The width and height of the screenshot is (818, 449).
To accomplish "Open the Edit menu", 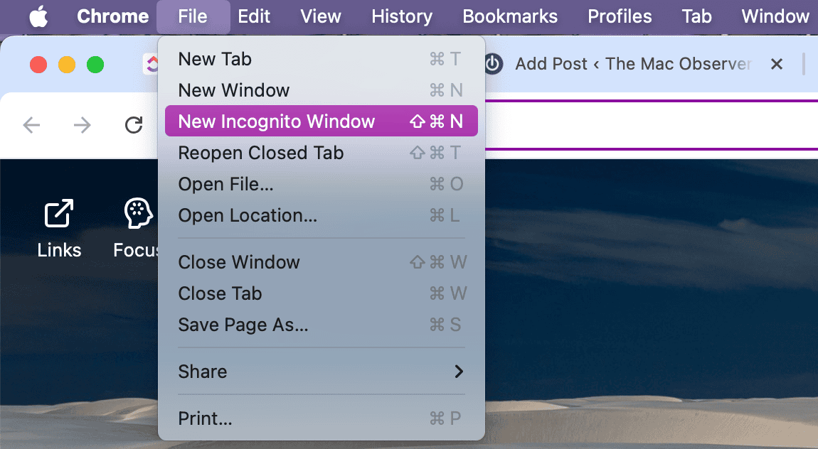I will [253, 16].
